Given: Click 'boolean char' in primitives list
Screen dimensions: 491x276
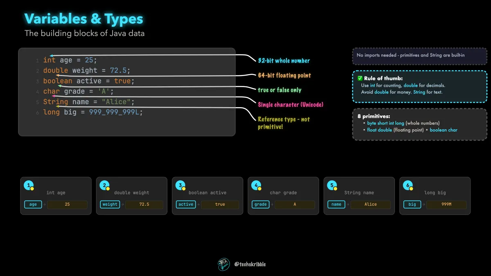Looking at the screenshot, I should click(444, 130).
